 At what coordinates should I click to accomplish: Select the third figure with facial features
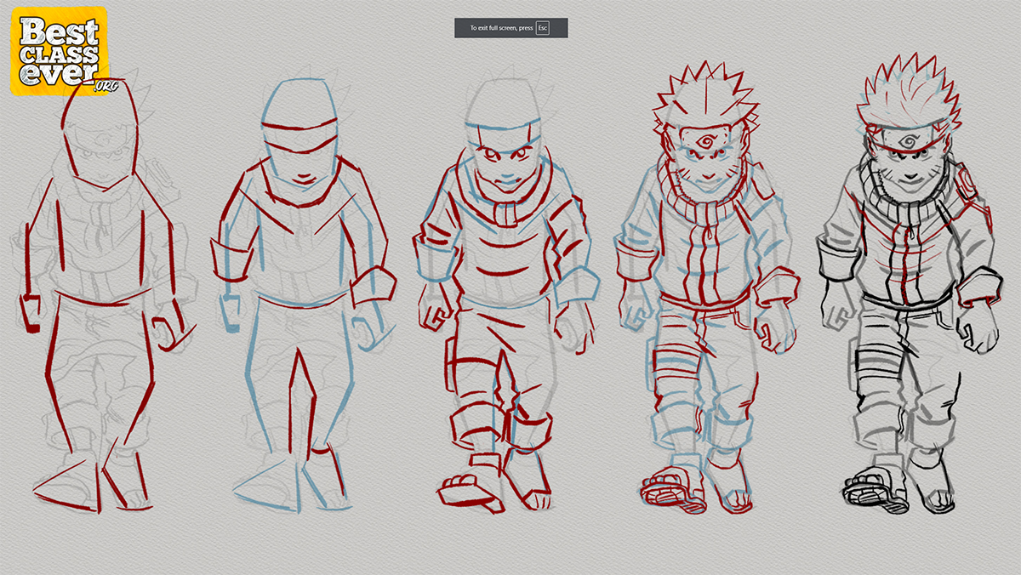click(504, 289)
